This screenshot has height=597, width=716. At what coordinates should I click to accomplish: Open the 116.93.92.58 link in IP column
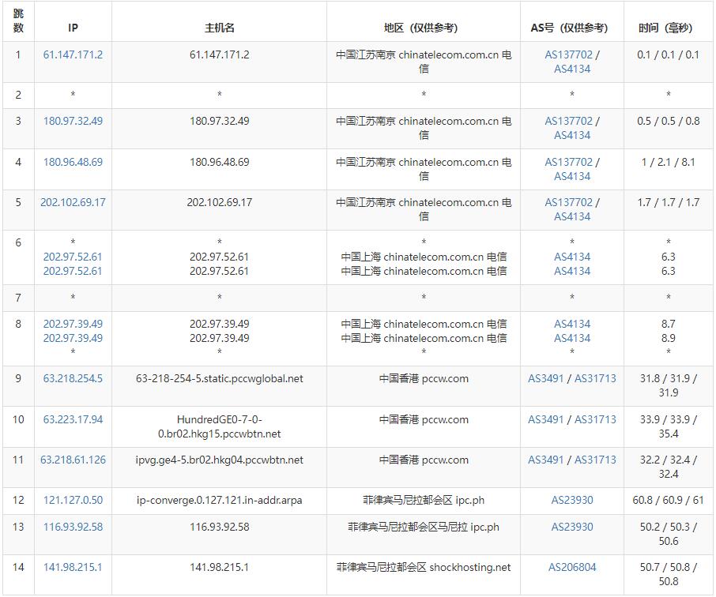(x=73, y=527)
